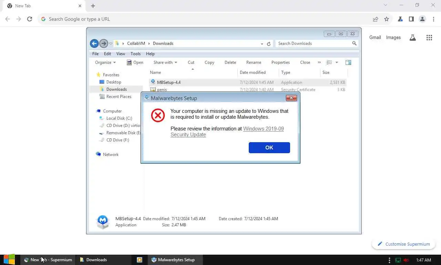Image resolution: width=441 pixels, height=265 pixels.
Task: Open address bar history dropdown
Action: tap(262, 44)
